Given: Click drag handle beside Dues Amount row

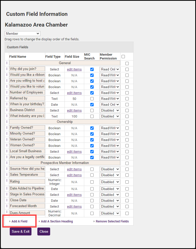Looking at the screenshot, I should point(7,212).
